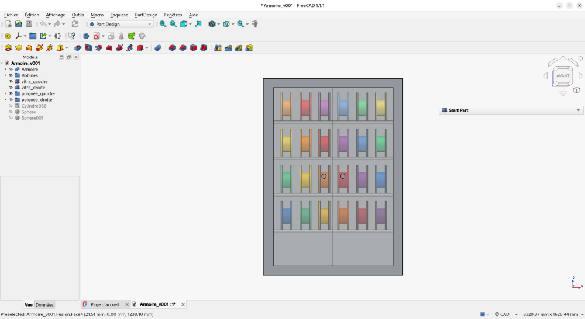The image size is (585, 319).
Task: Click Fit All zoom icon
Action: click(163, 24)
